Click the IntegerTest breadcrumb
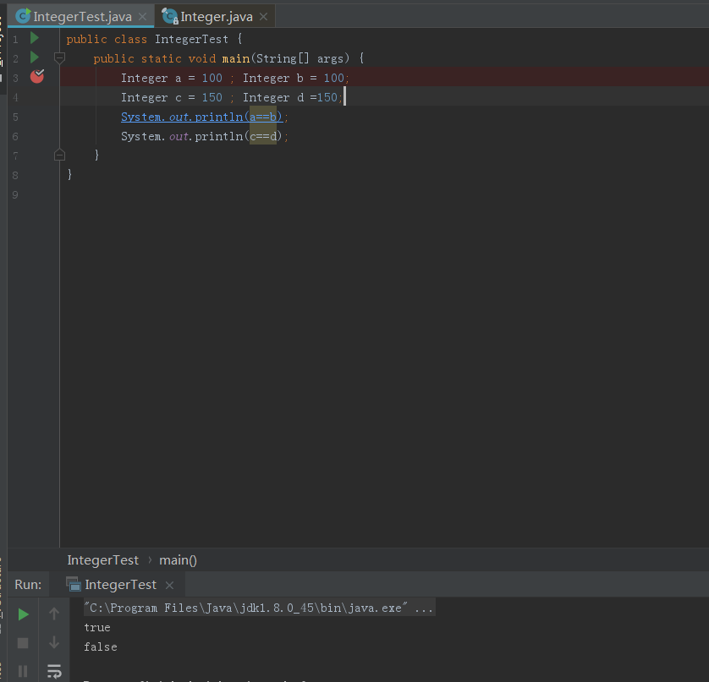This screenshot has width=709, height=682. click(x=102, y=560)
